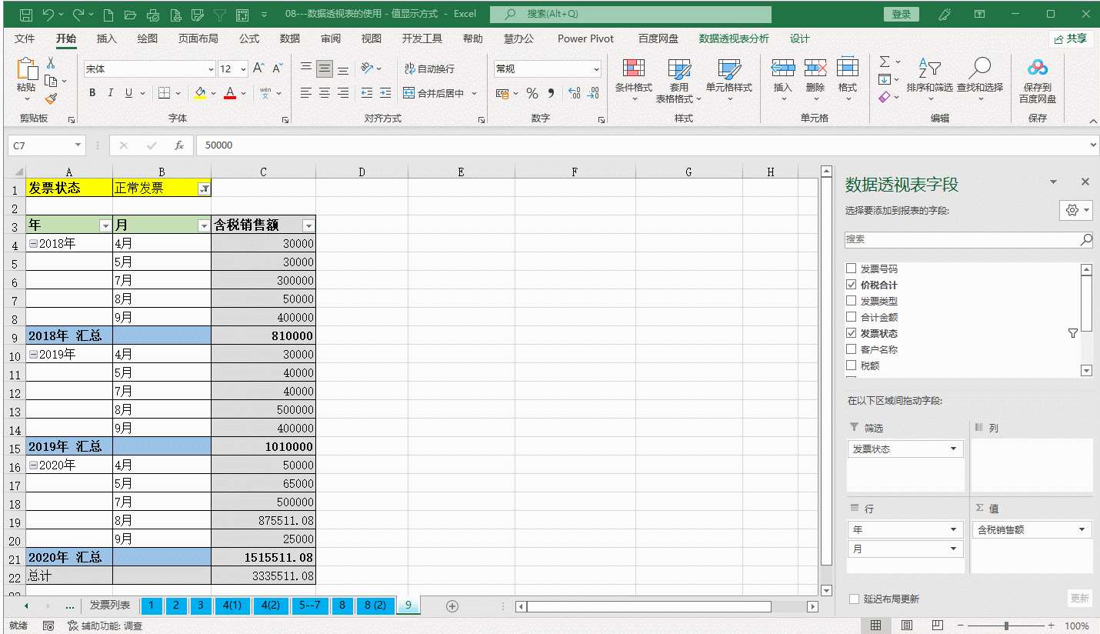
Task: Click the Decrease Decimal icon
Action: click(593, 93)
